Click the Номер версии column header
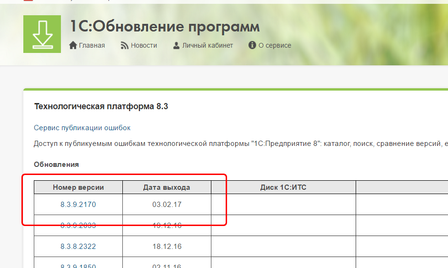The height and width of the screenshot is (268, 448). pyautogui.click(x=78, y=187)
